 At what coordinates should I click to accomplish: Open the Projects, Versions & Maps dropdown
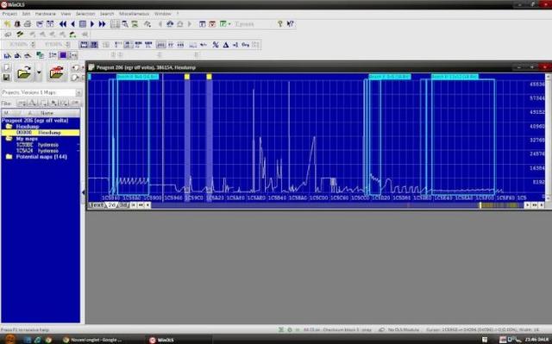[78, 92]
